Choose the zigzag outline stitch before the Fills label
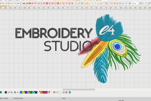This screenshot has width=151, height=101. click(18, 3)
